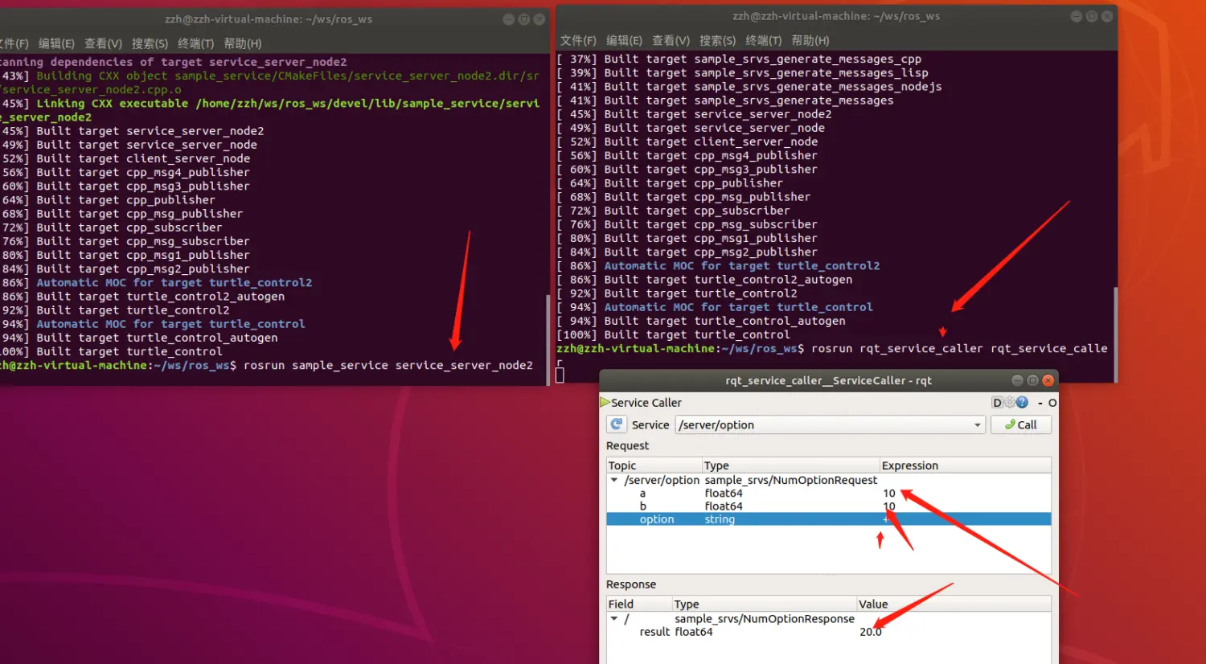
Task: Open 帮助(H) menu in left terminal
Action: pos(242,43)
